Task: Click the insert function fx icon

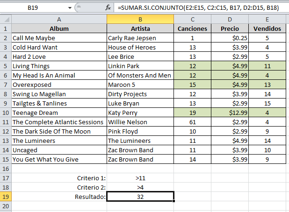Action: coord(108,7)
